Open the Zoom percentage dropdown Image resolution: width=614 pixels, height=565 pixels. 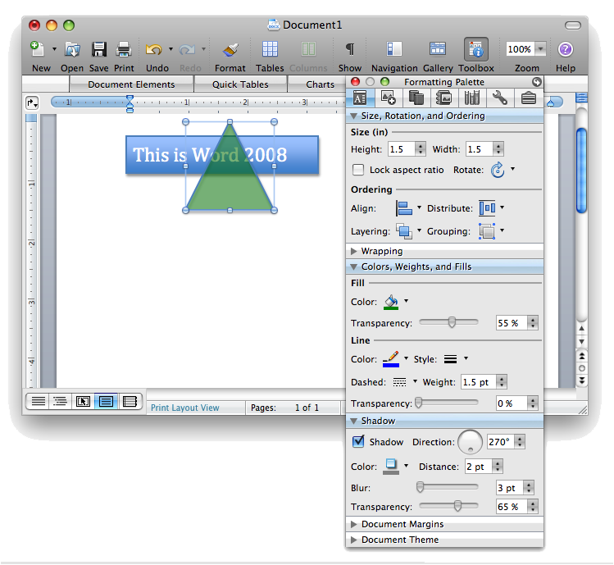coord(541,49)
